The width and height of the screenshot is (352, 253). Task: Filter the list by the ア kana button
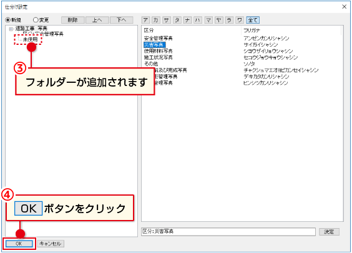click(145, 20)
